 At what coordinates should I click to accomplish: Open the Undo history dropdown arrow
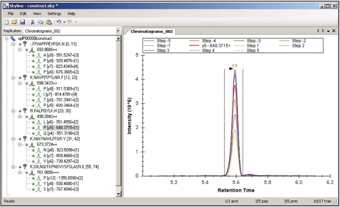pos(64,22)
